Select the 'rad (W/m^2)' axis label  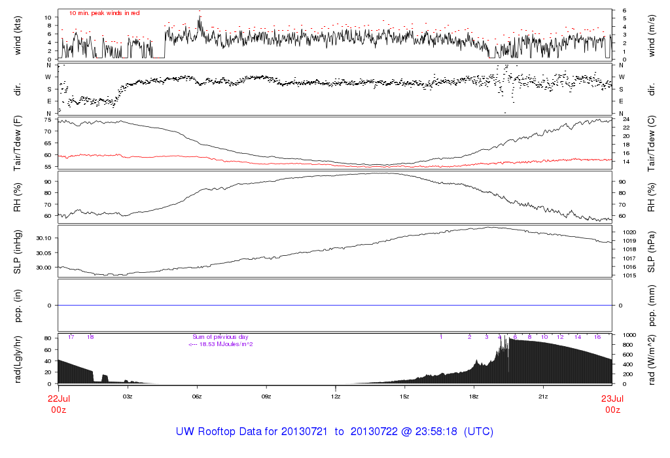652,359
